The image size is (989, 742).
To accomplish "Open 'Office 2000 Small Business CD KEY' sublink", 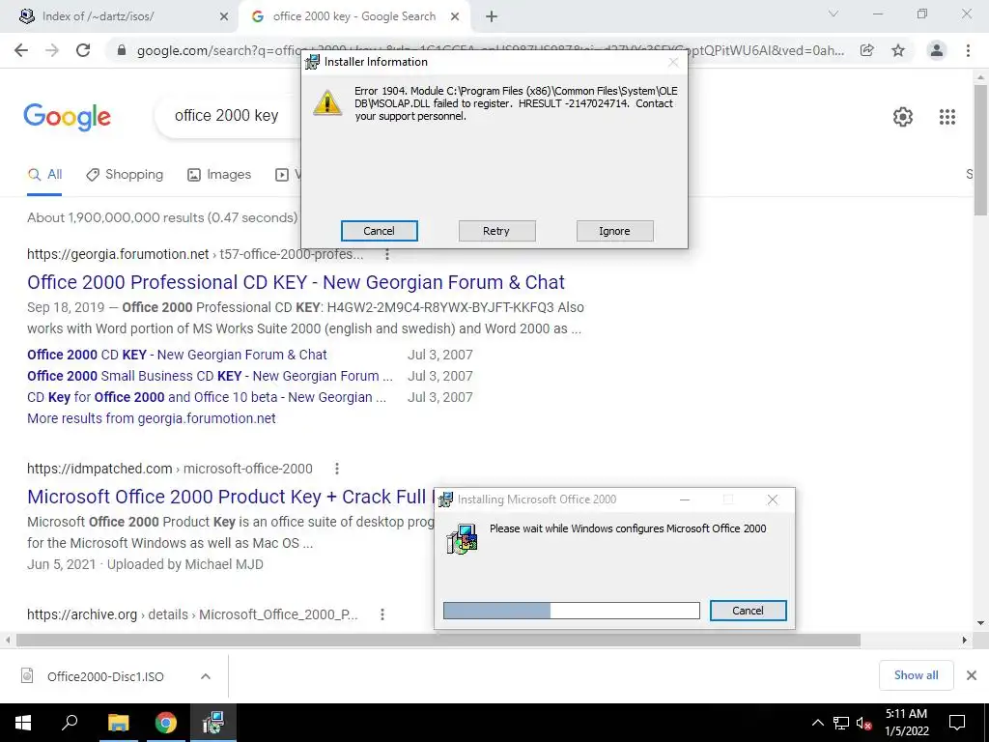I will coord(210,376).
